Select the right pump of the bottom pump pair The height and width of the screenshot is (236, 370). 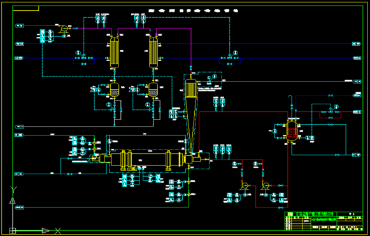coord(265,186)
